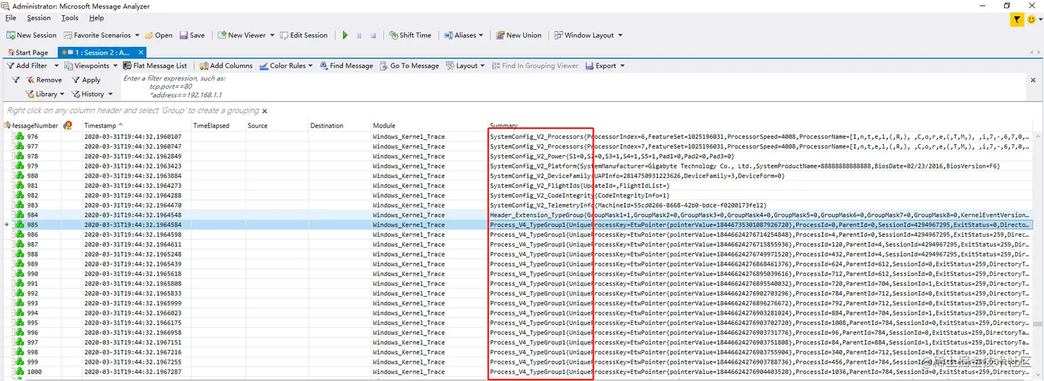
Task: Select message number 985 cell
Action: (32, 224)
